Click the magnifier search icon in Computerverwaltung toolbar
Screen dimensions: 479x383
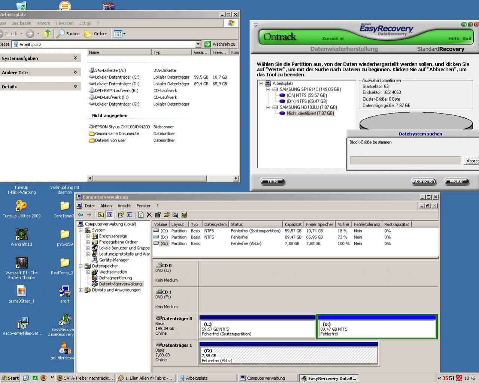point(175,215)
